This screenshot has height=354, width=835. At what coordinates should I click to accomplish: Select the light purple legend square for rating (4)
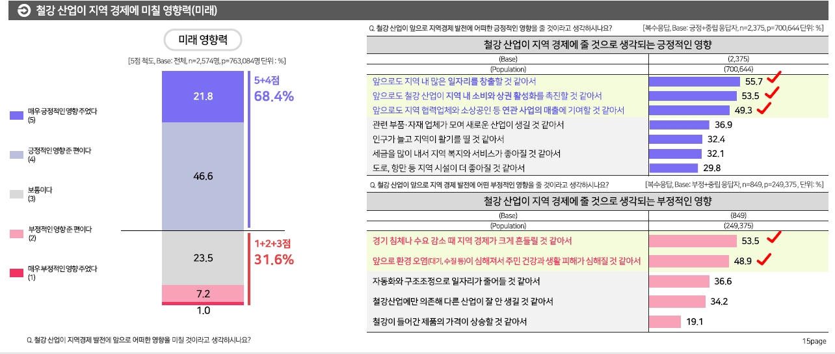pyautogui.click(x=17, y=155)
